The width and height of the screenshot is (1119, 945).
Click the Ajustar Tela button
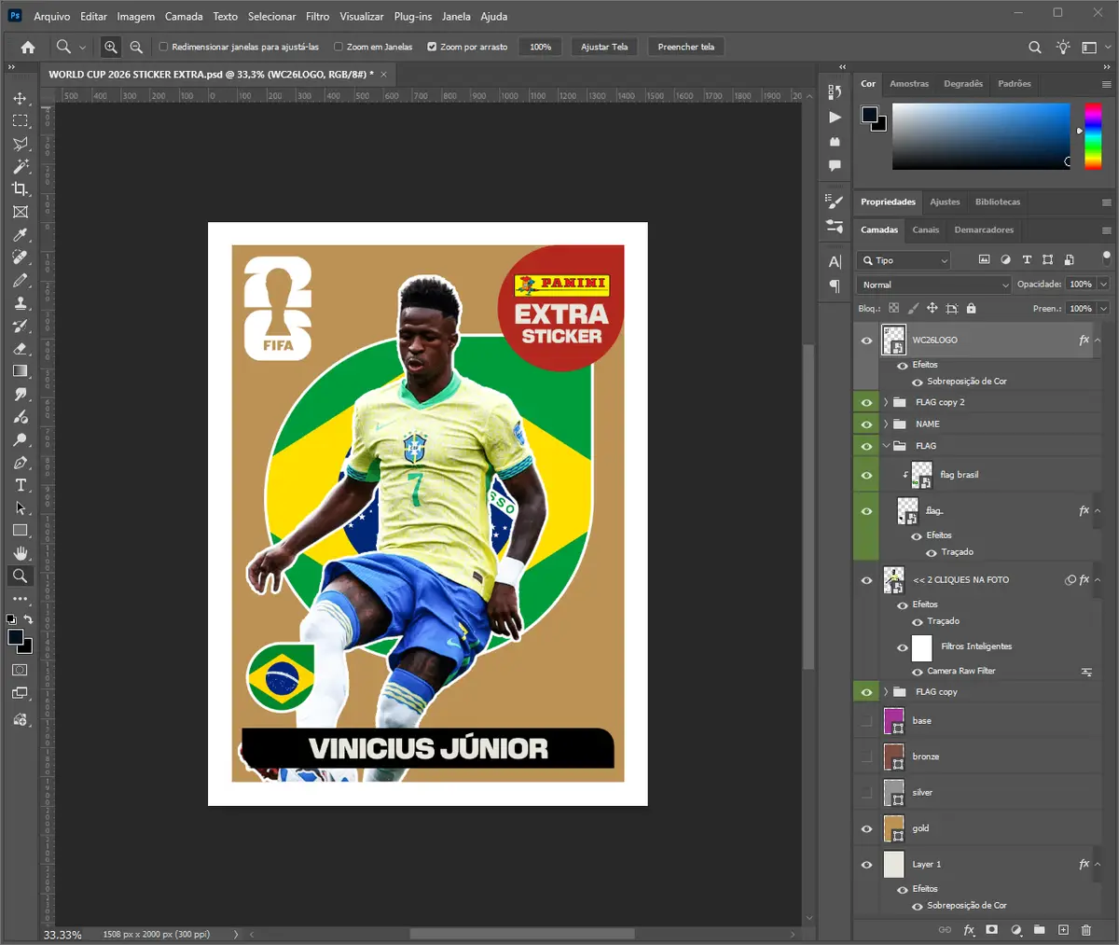[604, 47]
